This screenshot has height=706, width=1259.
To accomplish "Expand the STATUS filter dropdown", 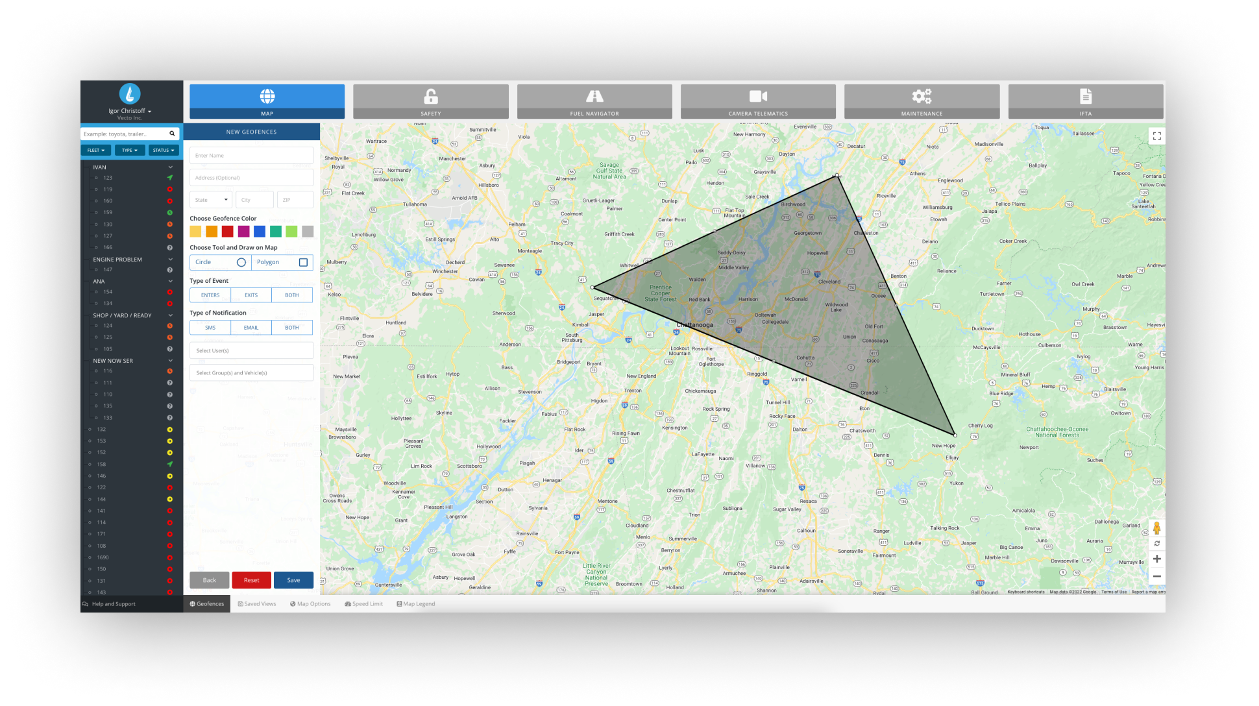I will coord(162,149).
